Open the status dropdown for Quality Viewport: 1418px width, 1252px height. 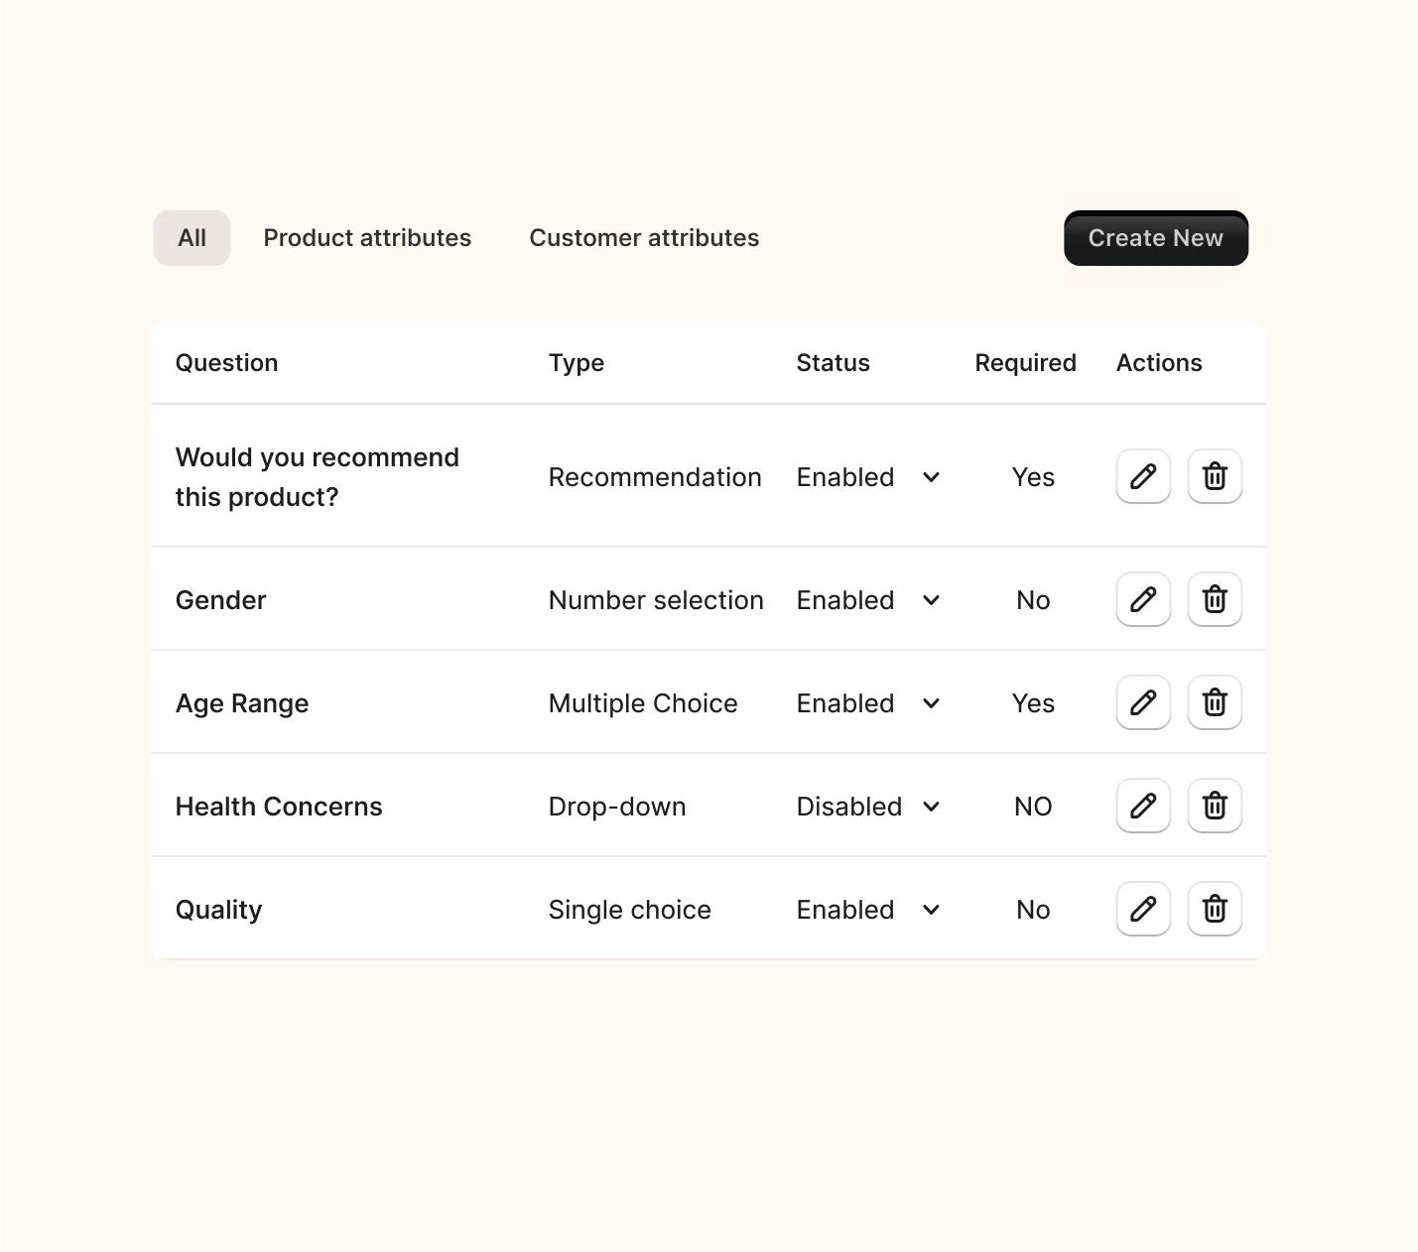868,910
